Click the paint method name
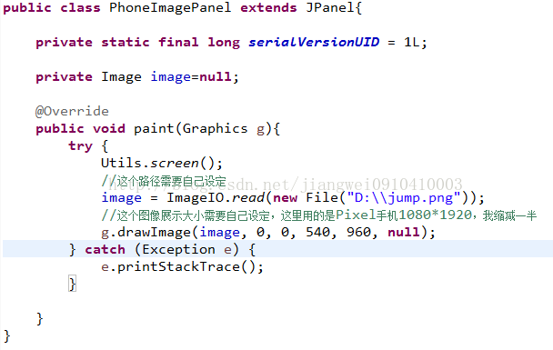 tap(154, 128)
